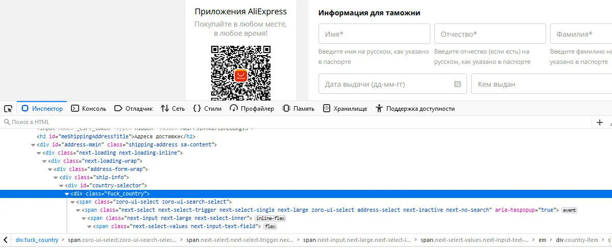Open the Поддержка доступности tab
The image size is (612, 248).
[415, 109]
